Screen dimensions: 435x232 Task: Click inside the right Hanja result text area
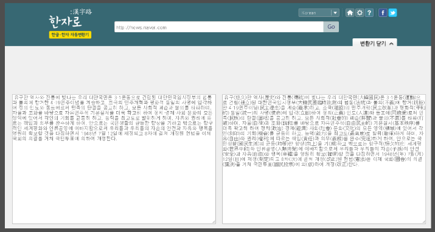pyautogui.click(x=324, y=159)
